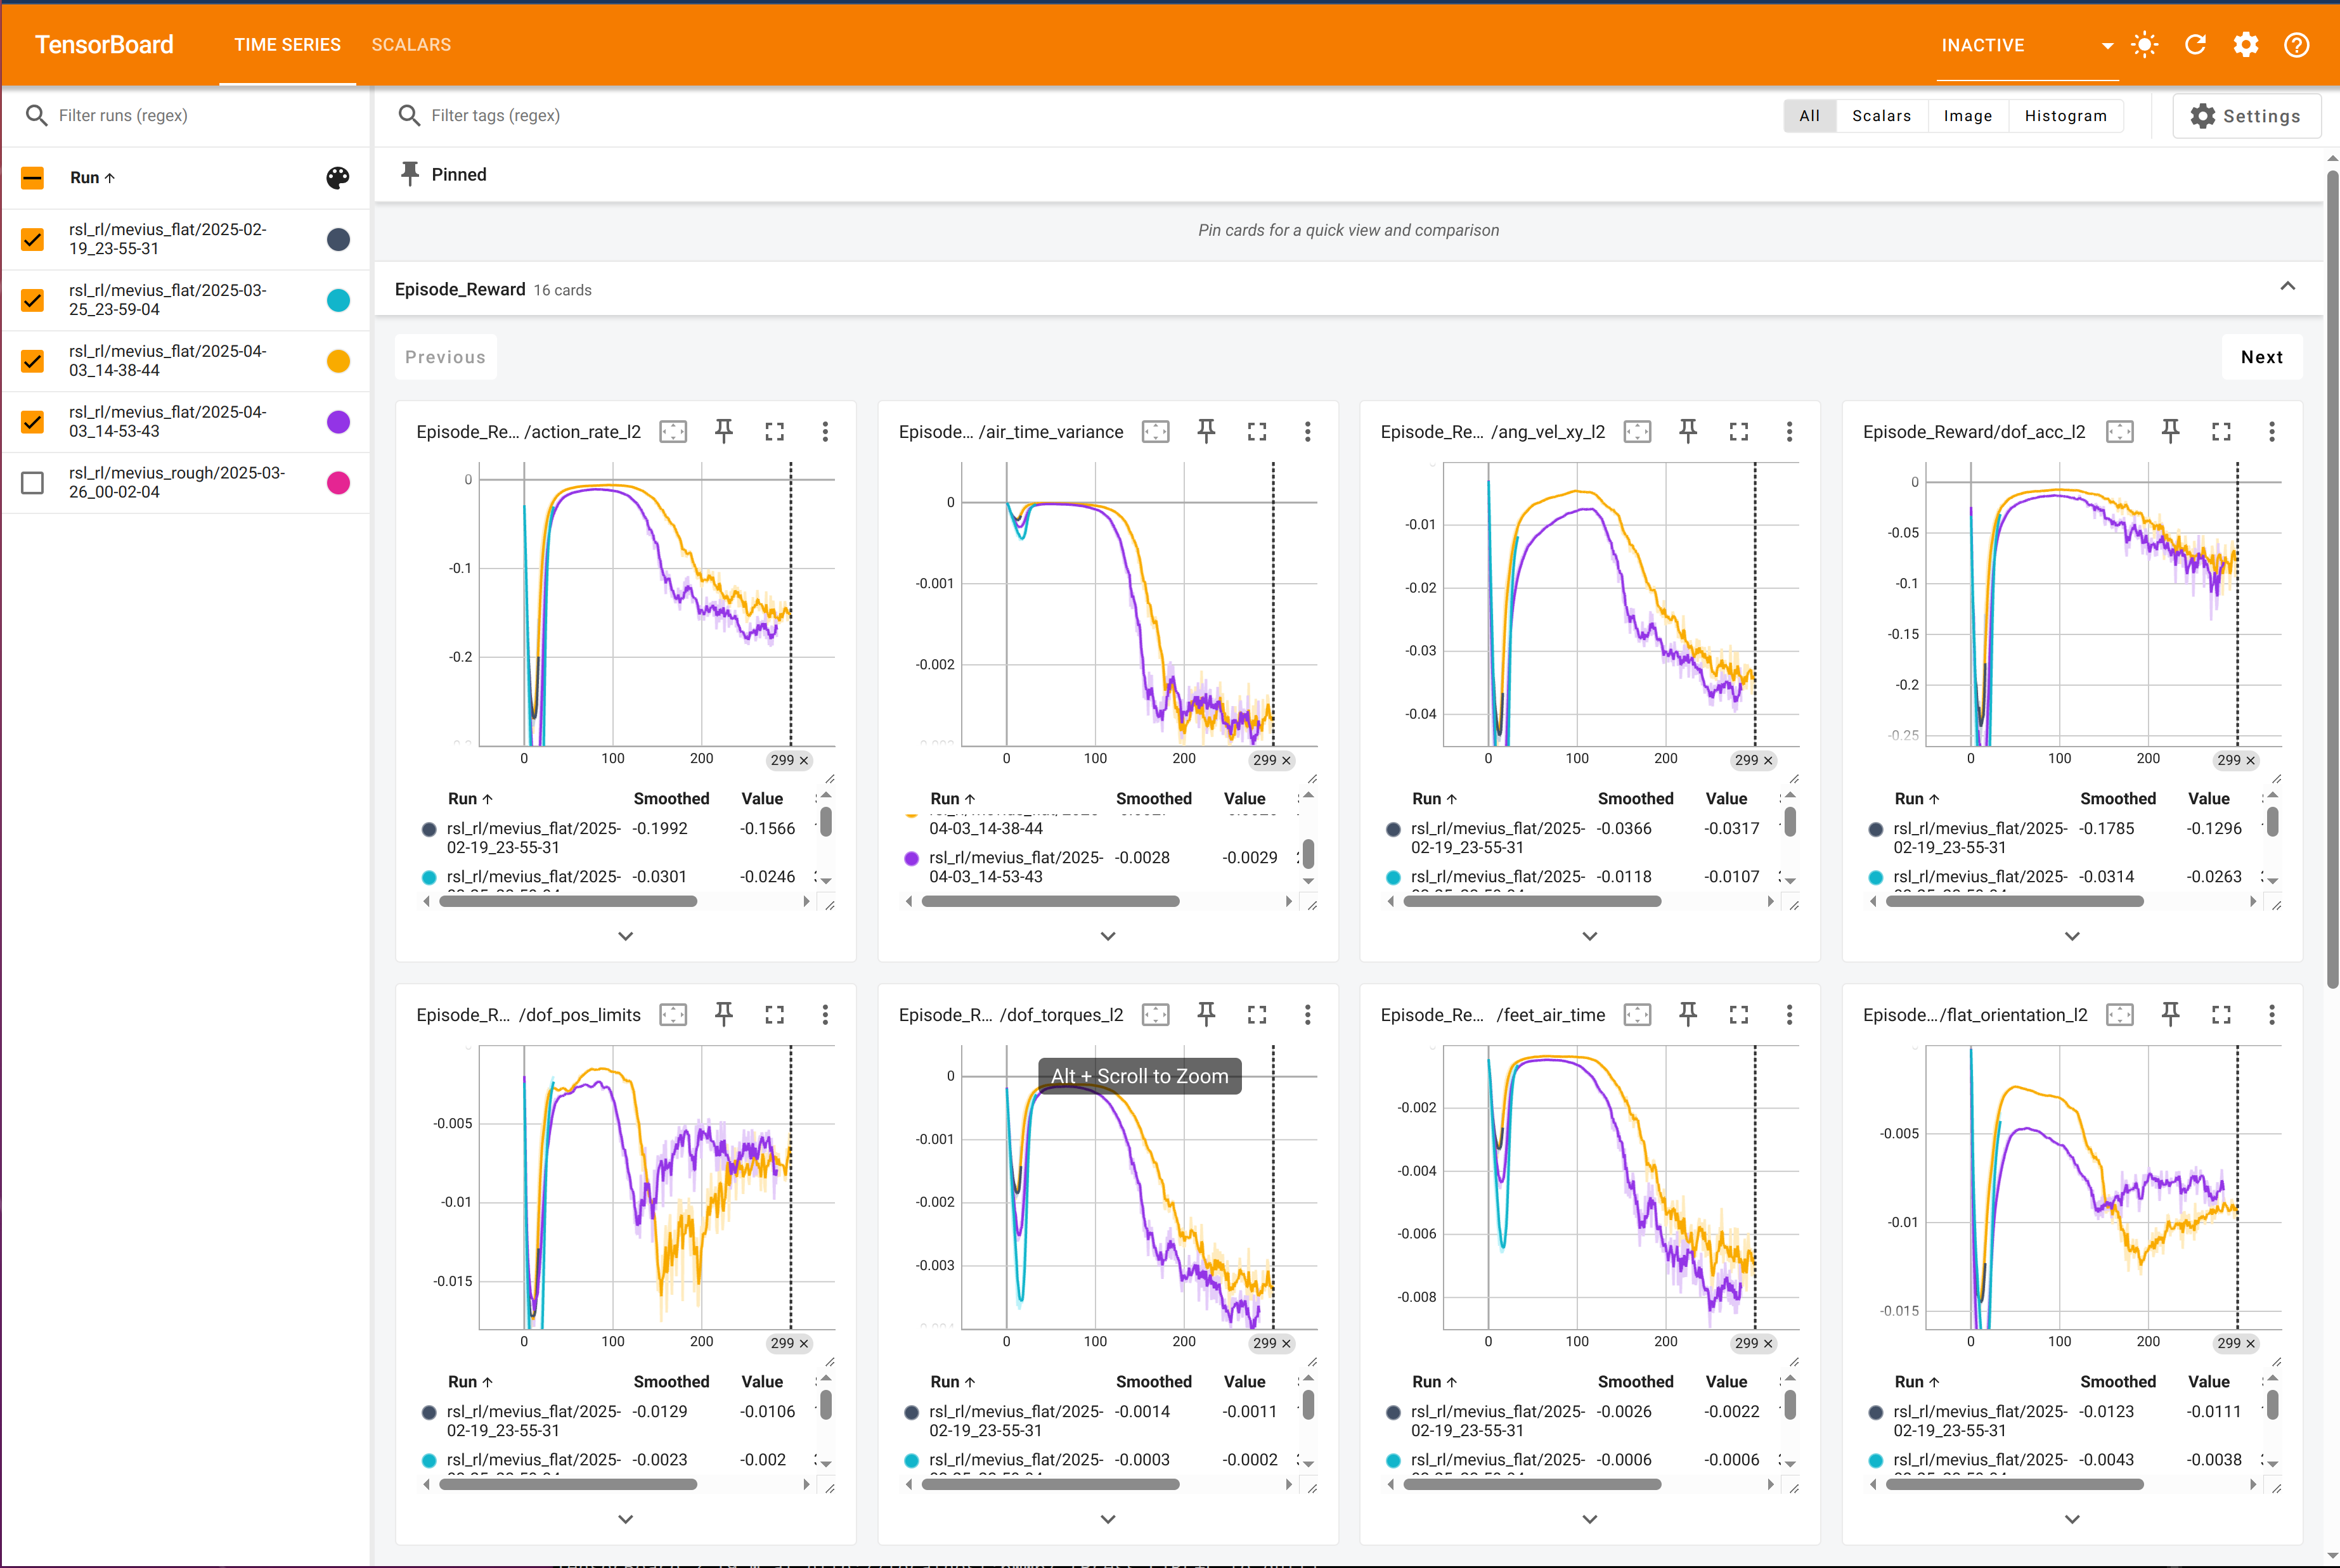
Task: Fullscreen the air_time_variance chart
Action: point(1257,431)
